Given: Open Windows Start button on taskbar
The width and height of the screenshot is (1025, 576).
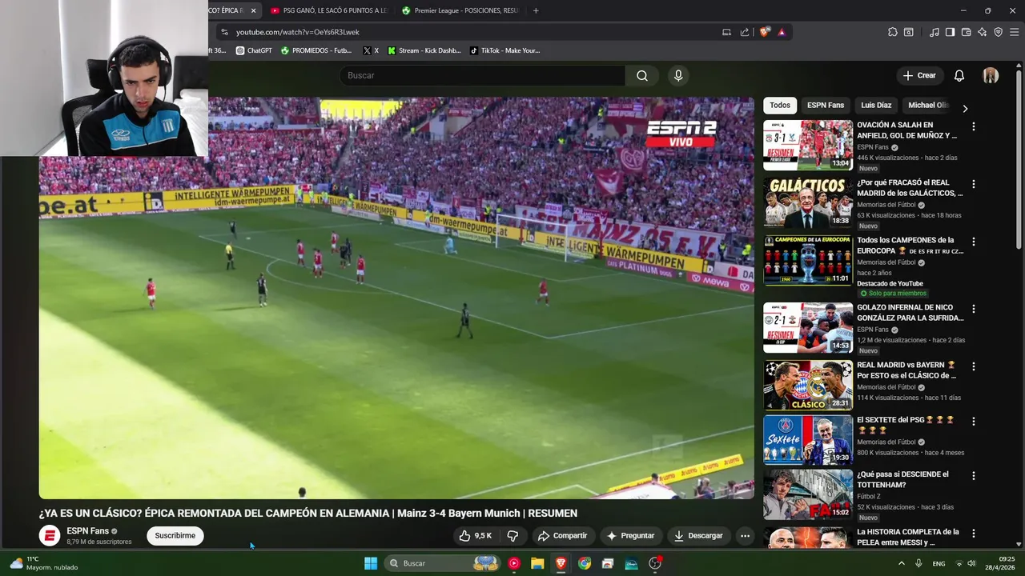Looking at the screenshot, I should tap(371, 563).
